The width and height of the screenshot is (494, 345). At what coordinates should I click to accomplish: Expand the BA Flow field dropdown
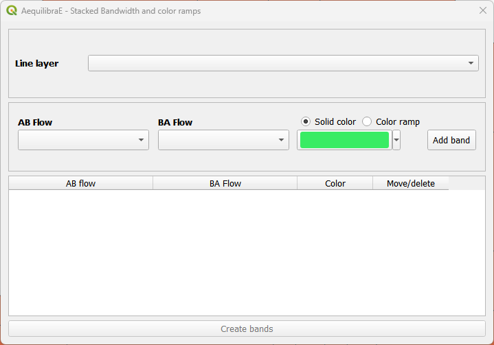click(223, 140)
